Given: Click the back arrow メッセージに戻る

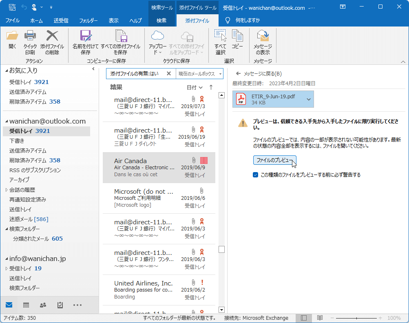Looking at the screenshot, I should (x=238, y=73).
